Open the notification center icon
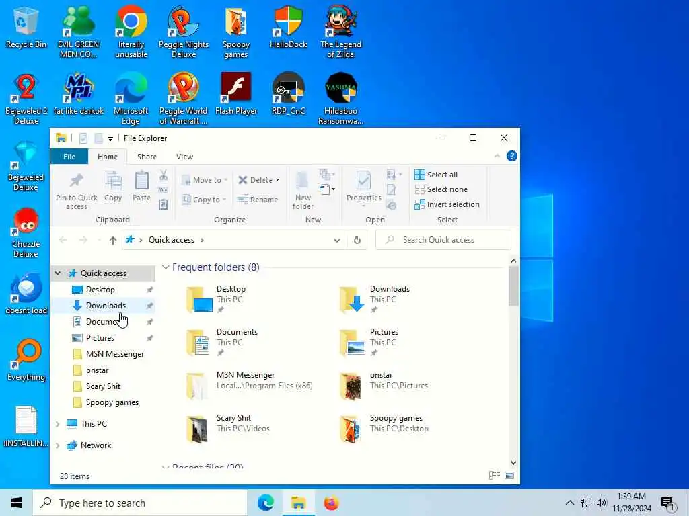Image resolution: width=689 pixels, height=516 pixels. 668,503
